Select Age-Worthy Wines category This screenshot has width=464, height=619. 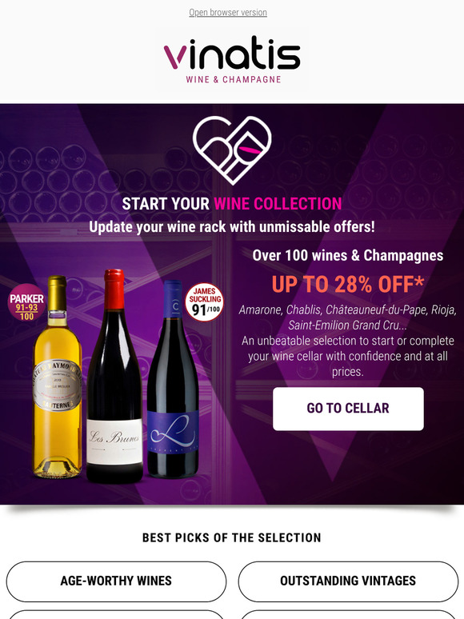(x=116, y=581)
